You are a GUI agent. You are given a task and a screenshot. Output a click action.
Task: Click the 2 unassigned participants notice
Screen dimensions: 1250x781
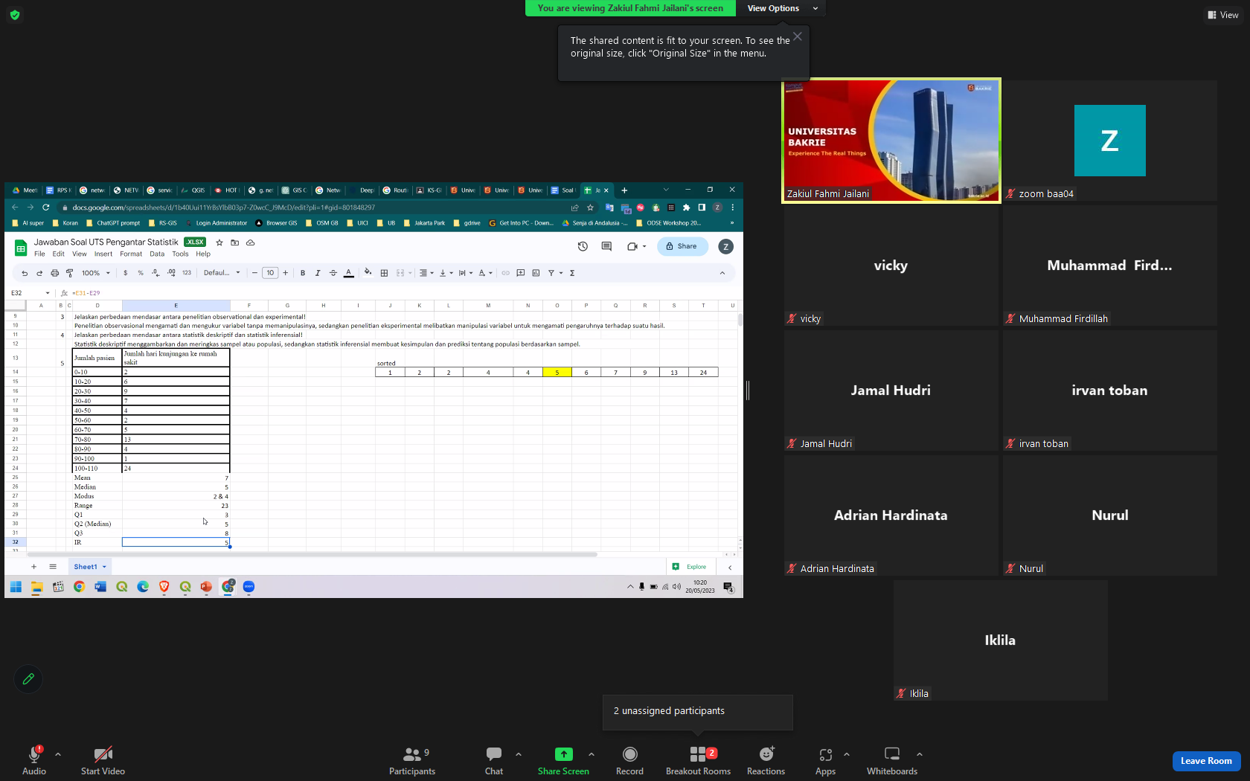click(697, 711)
